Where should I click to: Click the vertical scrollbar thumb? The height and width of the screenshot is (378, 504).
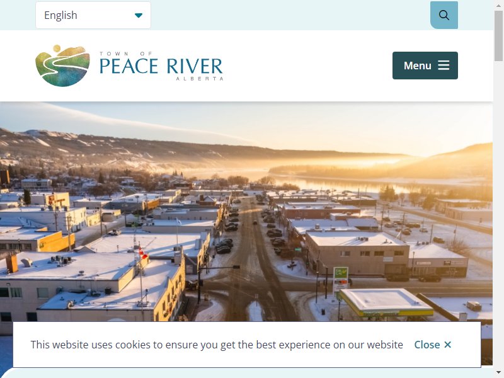(x=498, y=35)
